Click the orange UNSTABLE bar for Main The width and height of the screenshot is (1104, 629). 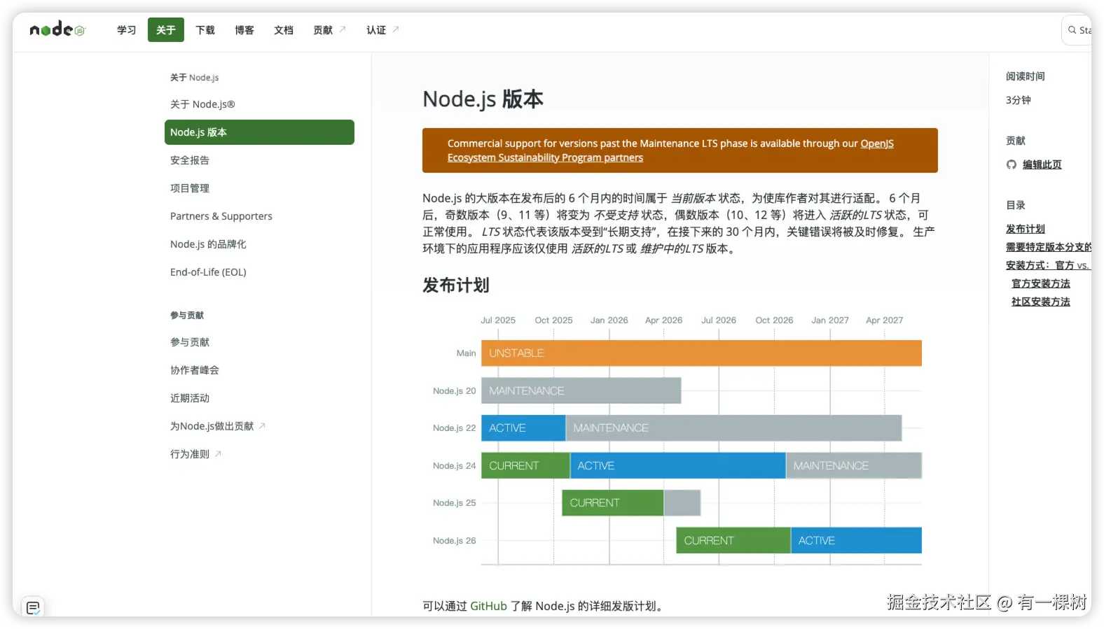point(701,353)
